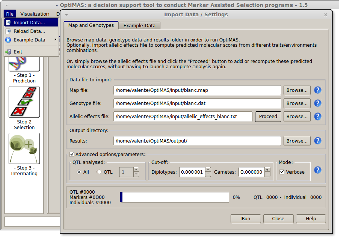Click help icon next to Genotype file
The width and height of the screenshot is (339, 237).
pos(318,103)
